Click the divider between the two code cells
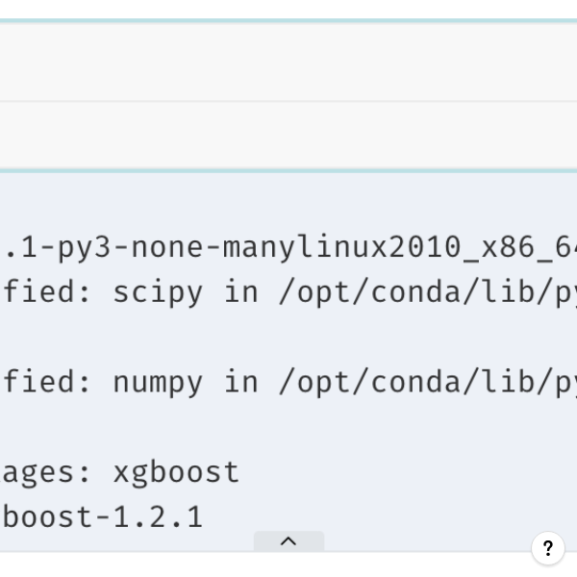Viewport: 577px width, 577px height. pos(288,101)
